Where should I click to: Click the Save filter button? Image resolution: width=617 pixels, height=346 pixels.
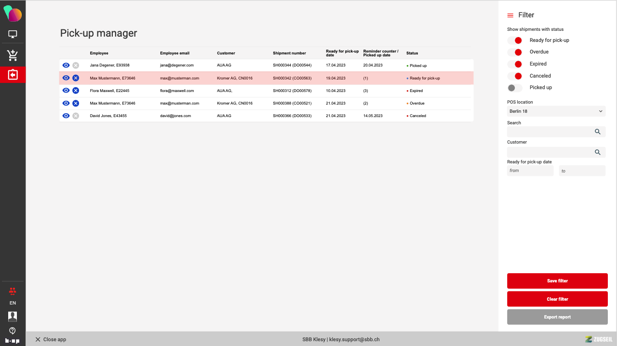coord(557,281)
